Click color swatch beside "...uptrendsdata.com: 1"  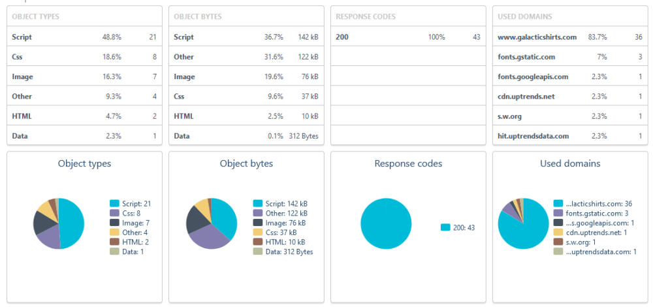[x=558, y=251]
